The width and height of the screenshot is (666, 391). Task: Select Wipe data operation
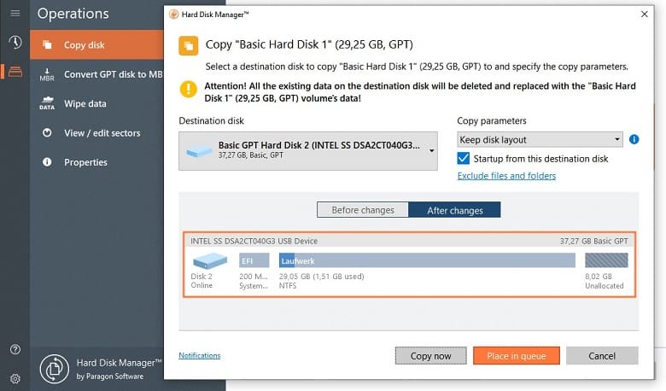point(96,103)
